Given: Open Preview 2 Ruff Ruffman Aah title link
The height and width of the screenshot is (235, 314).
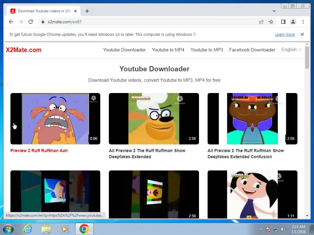Looking at the screenshot, I should [39, 151].
